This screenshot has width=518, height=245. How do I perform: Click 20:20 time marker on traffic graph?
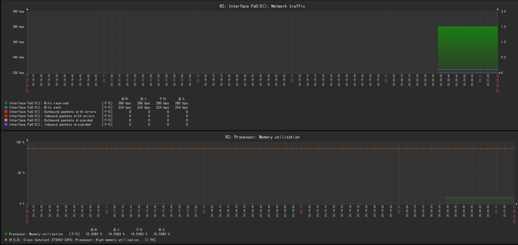[386, 78]
